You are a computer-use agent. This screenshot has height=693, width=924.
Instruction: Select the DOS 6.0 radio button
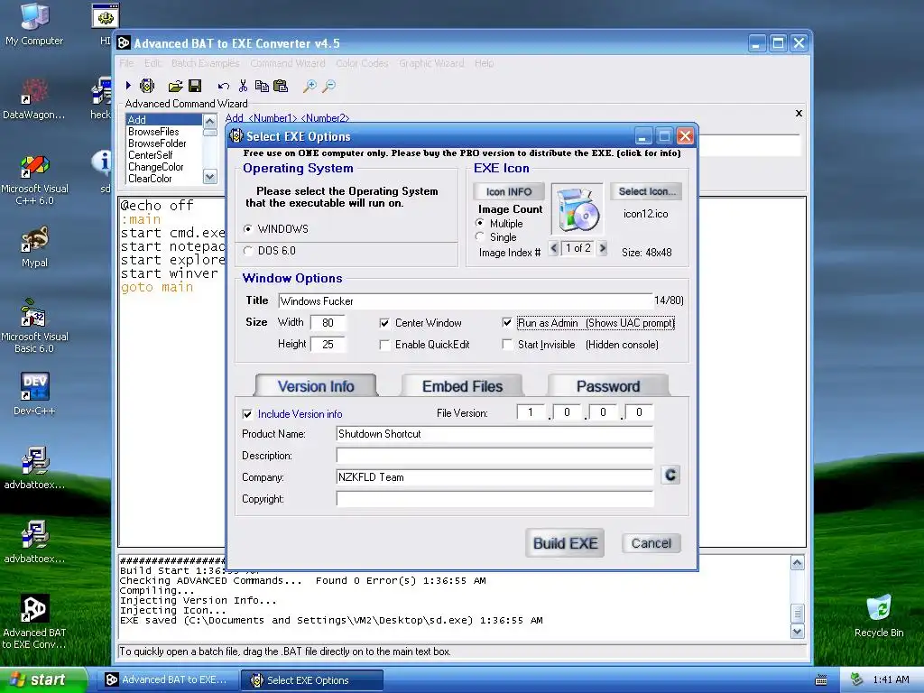(248, 251)
